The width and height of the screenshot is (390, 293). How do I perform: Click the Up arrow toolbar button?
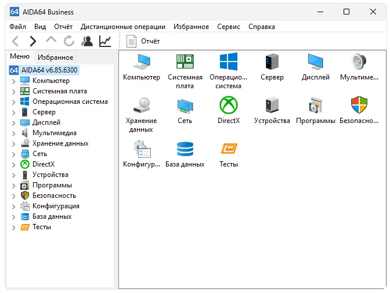point(51,40)
